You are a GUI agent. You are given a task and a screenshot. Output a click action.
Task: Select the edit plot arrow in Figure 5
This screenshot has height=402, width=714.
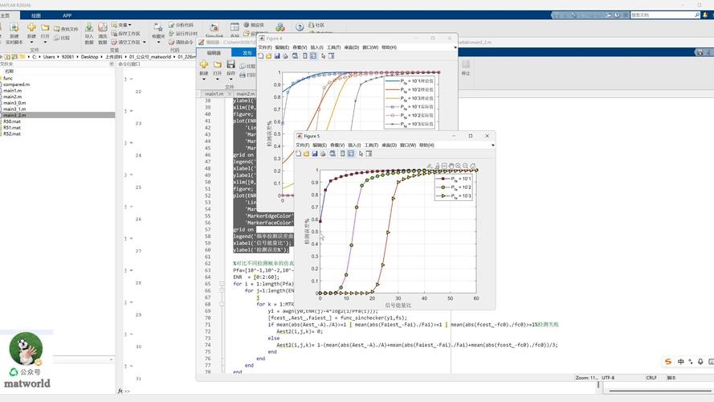click(x=360, y=153)
